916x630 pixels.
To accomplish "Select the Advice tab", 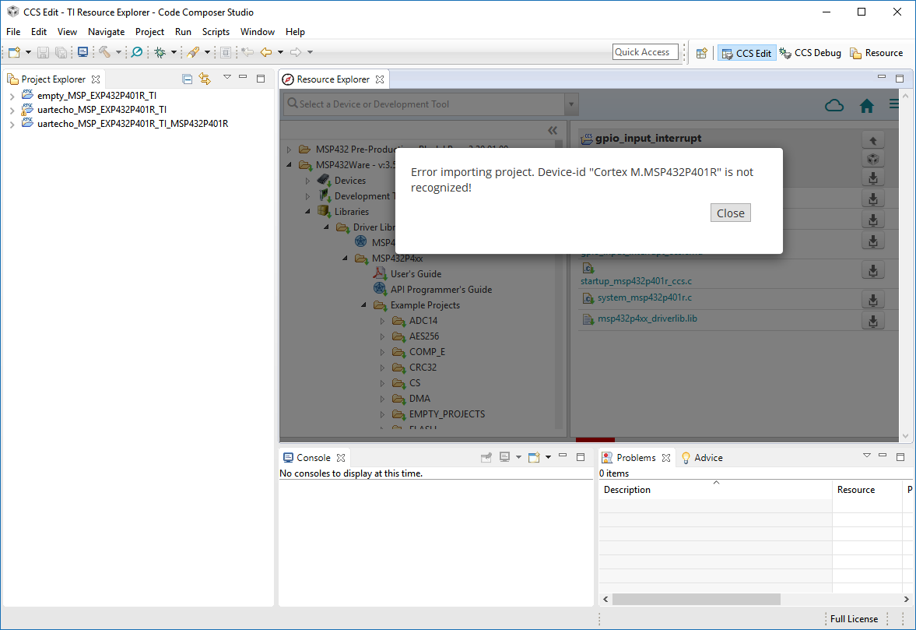I will [x=702, y=458].
